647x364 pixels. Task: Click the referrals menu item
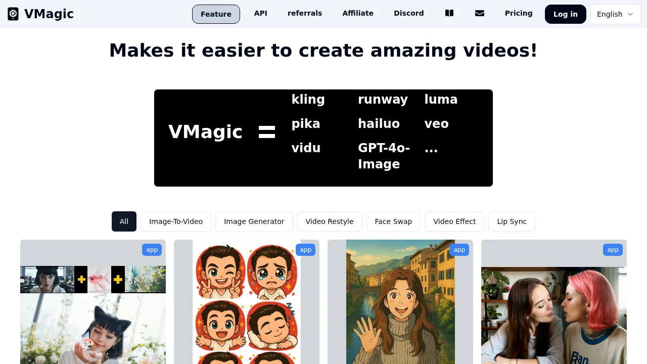tap(305, 13)
